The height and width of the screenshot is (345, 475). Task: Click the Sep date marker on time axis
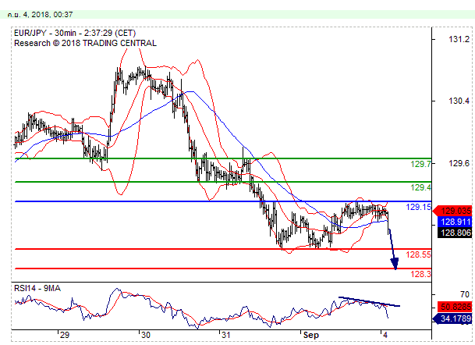310,336
